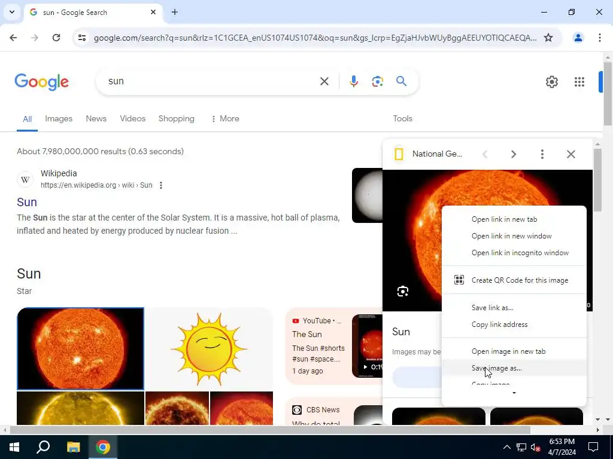Show hidden system tray icons

click(x=506, y=447)
